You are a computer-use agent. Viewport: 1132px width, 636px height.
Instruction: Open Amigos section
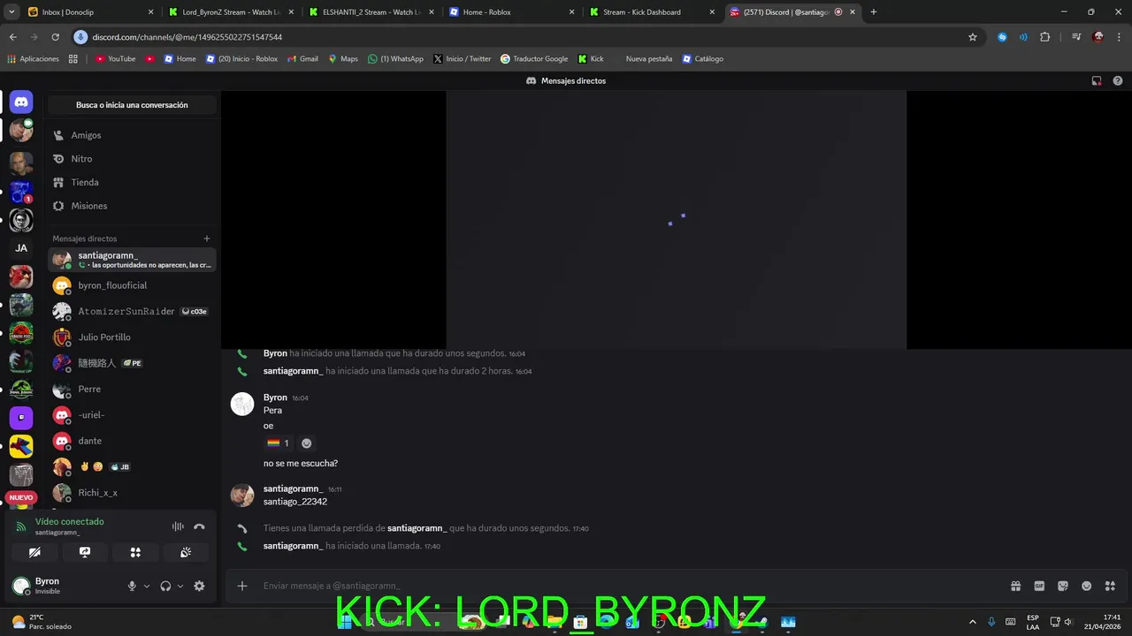132,135
